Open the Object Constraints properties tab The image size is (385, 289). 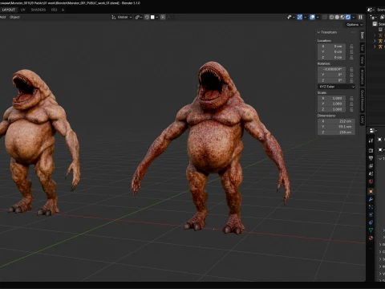click(x=371, y=222)
